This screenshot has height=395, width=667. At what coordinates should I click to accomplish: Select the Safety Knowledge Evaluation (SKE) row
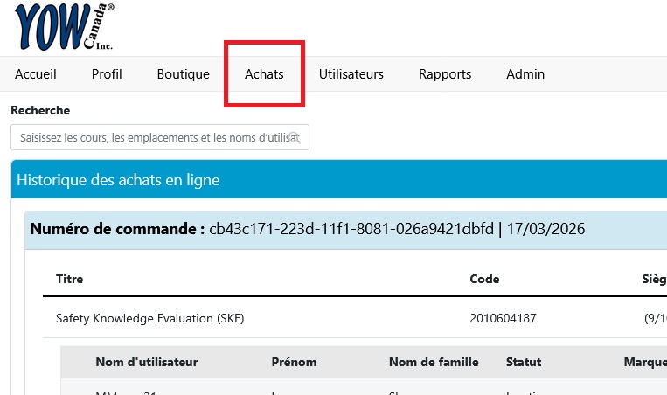pyautogui.click(x=355, y=318)
